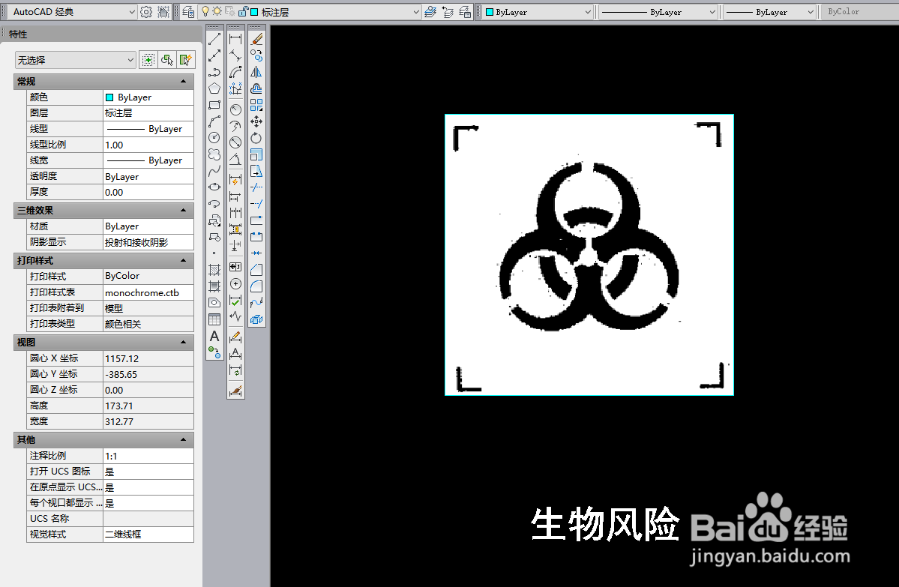Click the Select Objects button
The width and height of the screenshot is (899, 587).
coord(167,60)
